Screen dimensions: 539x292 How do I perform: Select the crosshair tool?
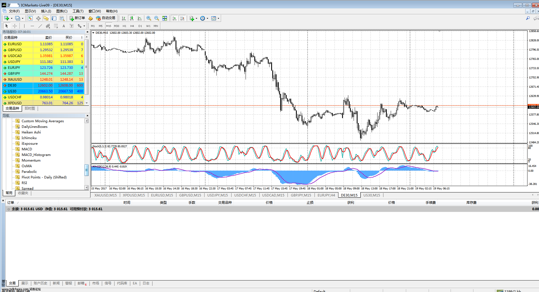coord(15,26)
